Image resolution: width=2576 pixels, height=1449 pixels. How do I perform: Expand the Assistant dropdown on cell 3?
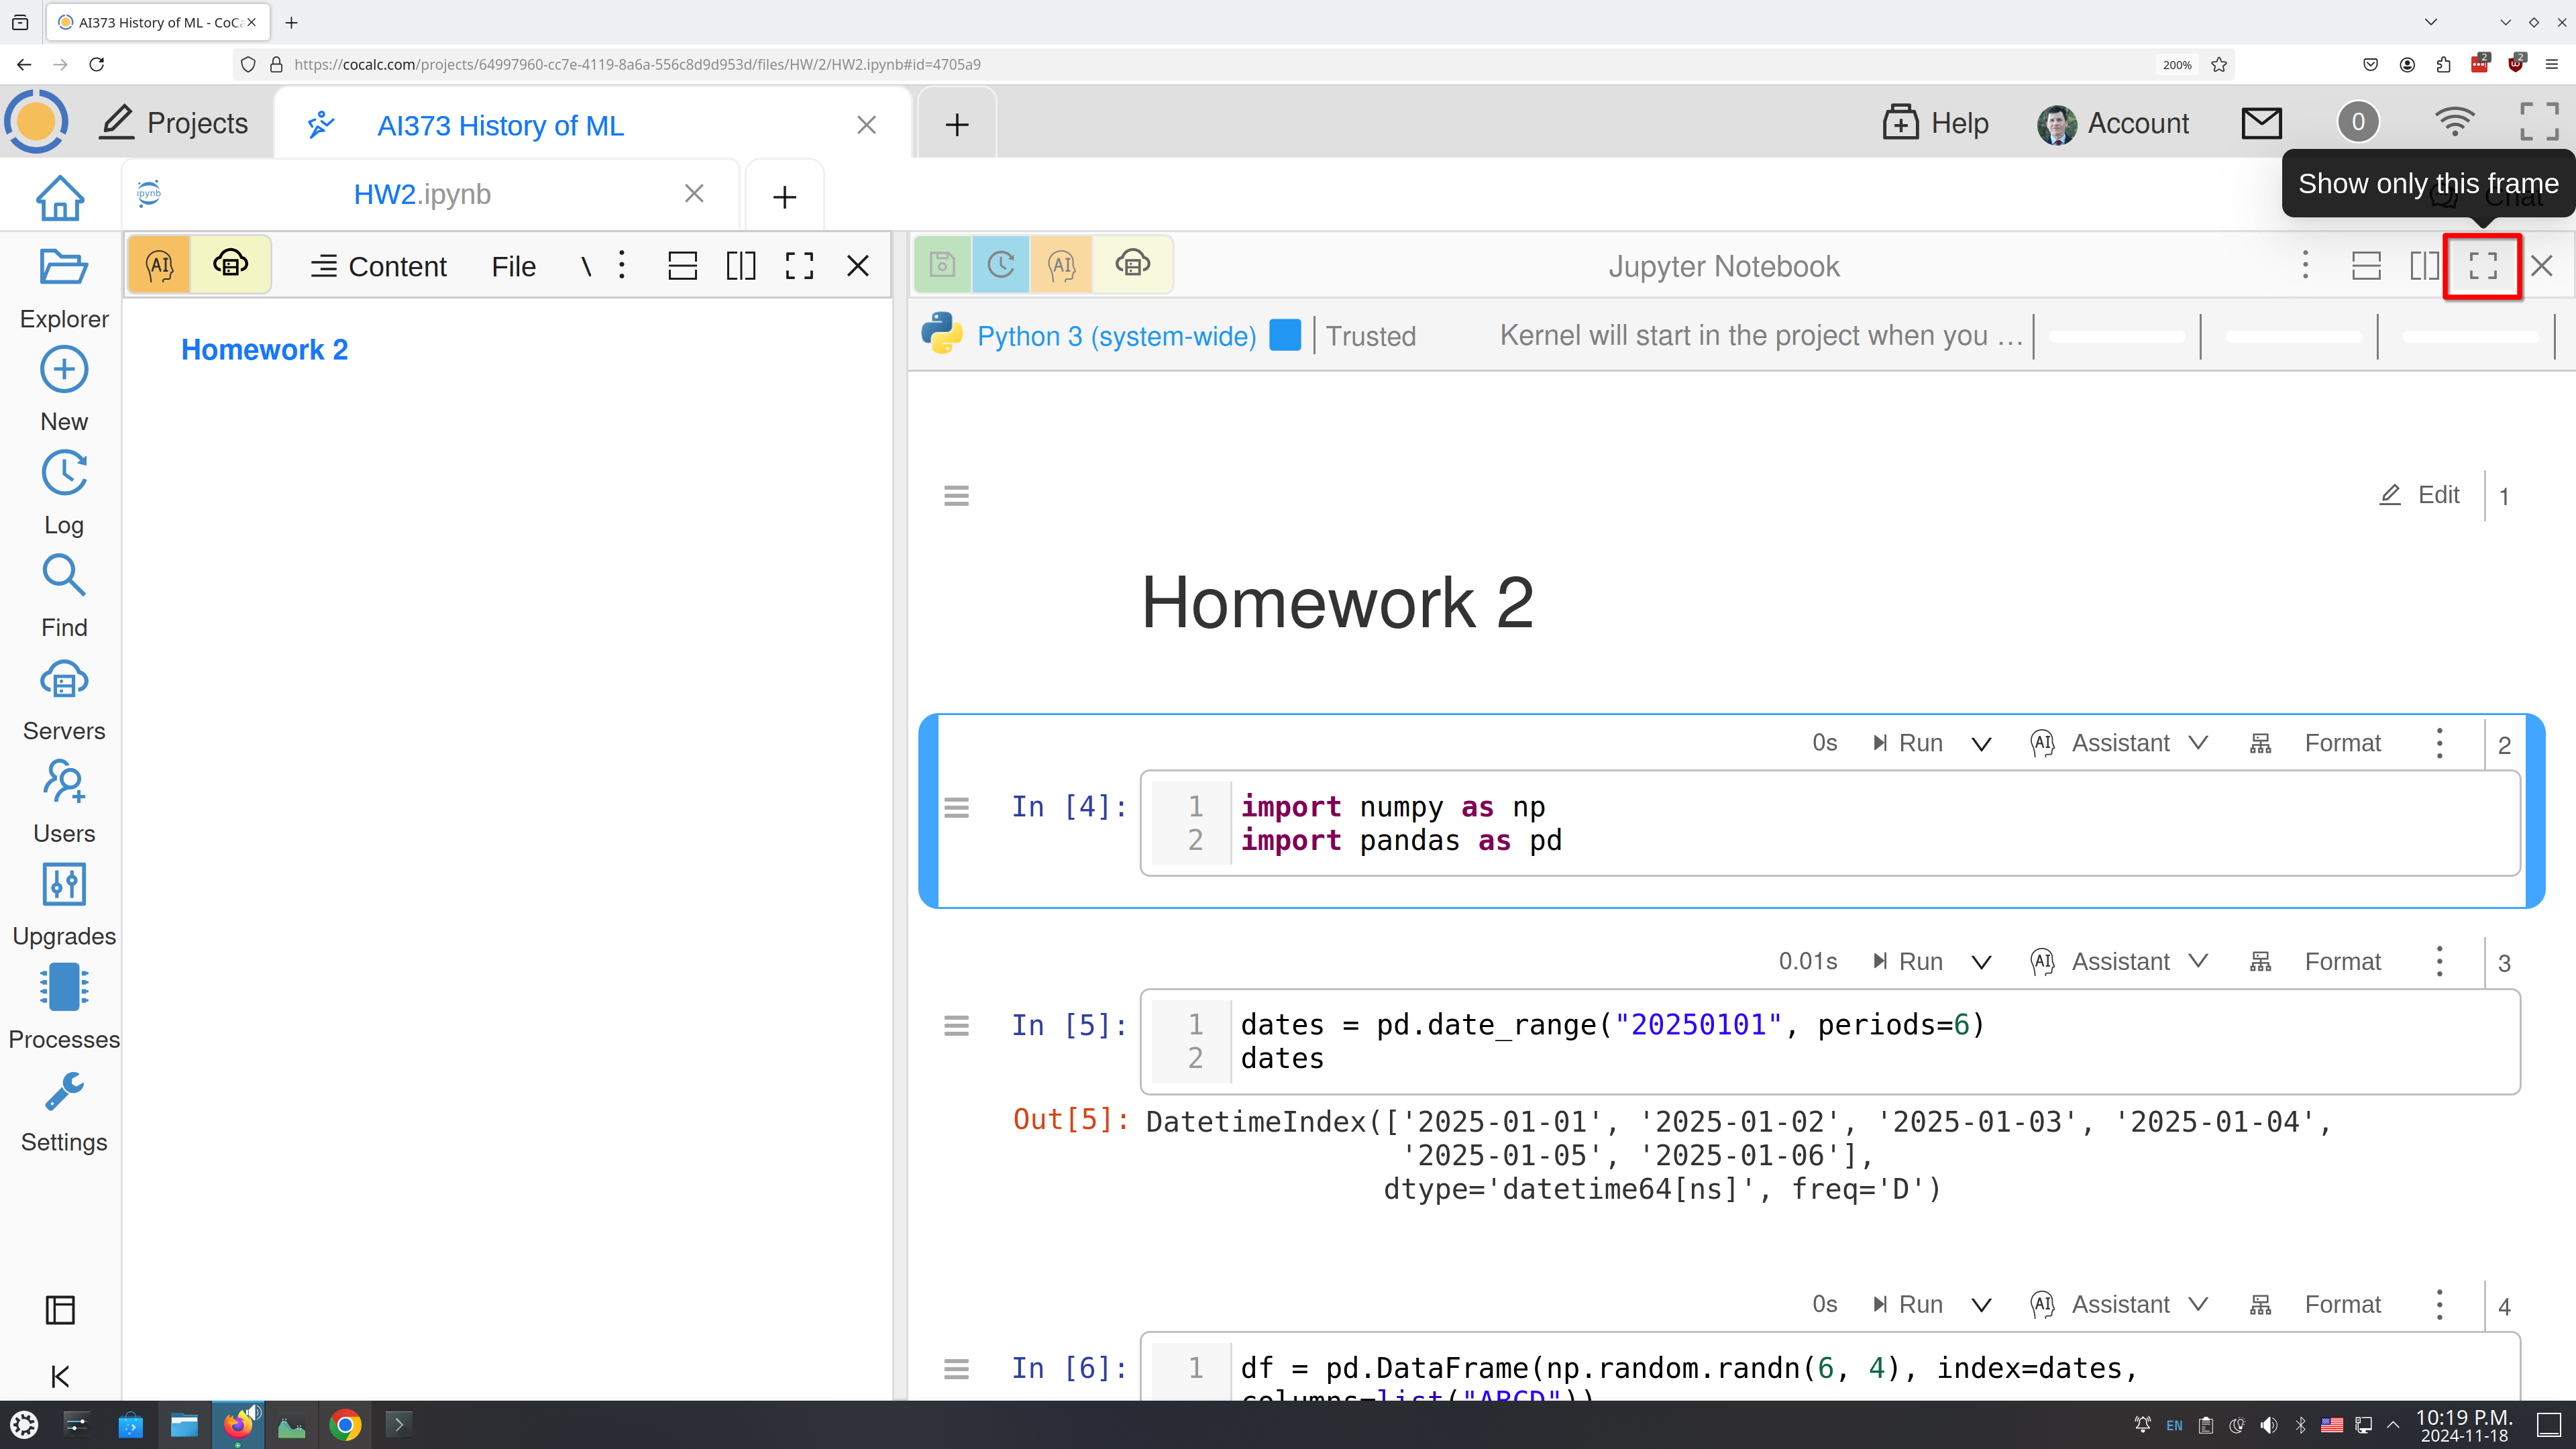[2198, 961]
